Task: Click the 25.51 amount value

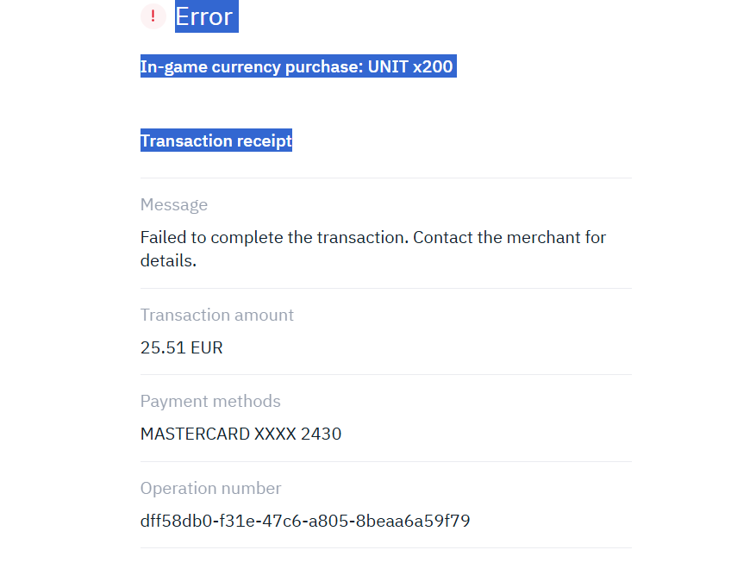Action: 161,348
